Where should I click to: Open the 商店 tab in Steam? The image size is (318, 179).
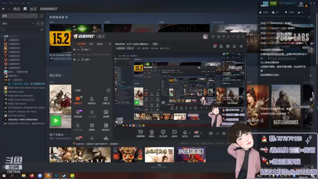[x=17, y=9]
